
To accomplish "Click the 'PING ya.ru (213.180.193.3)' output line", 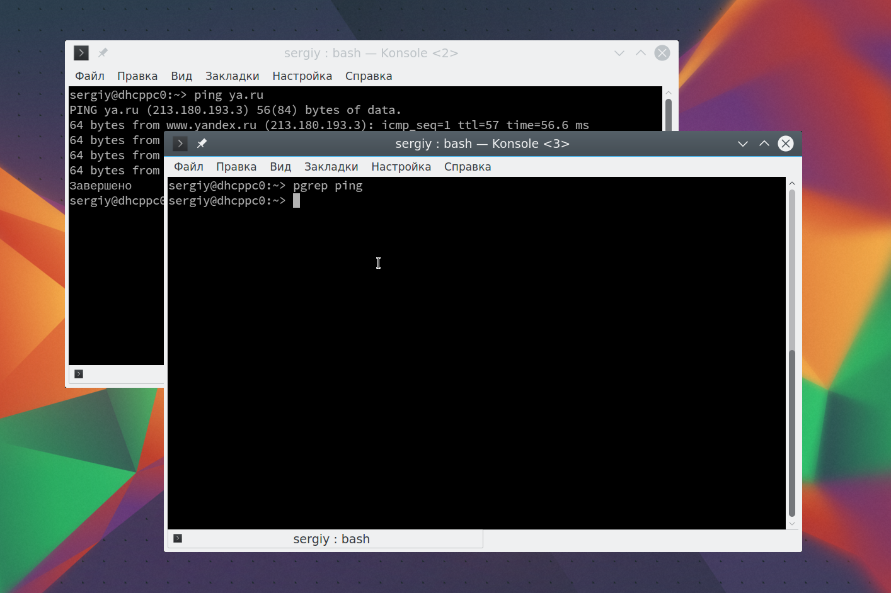I will [x=235, y=110].
